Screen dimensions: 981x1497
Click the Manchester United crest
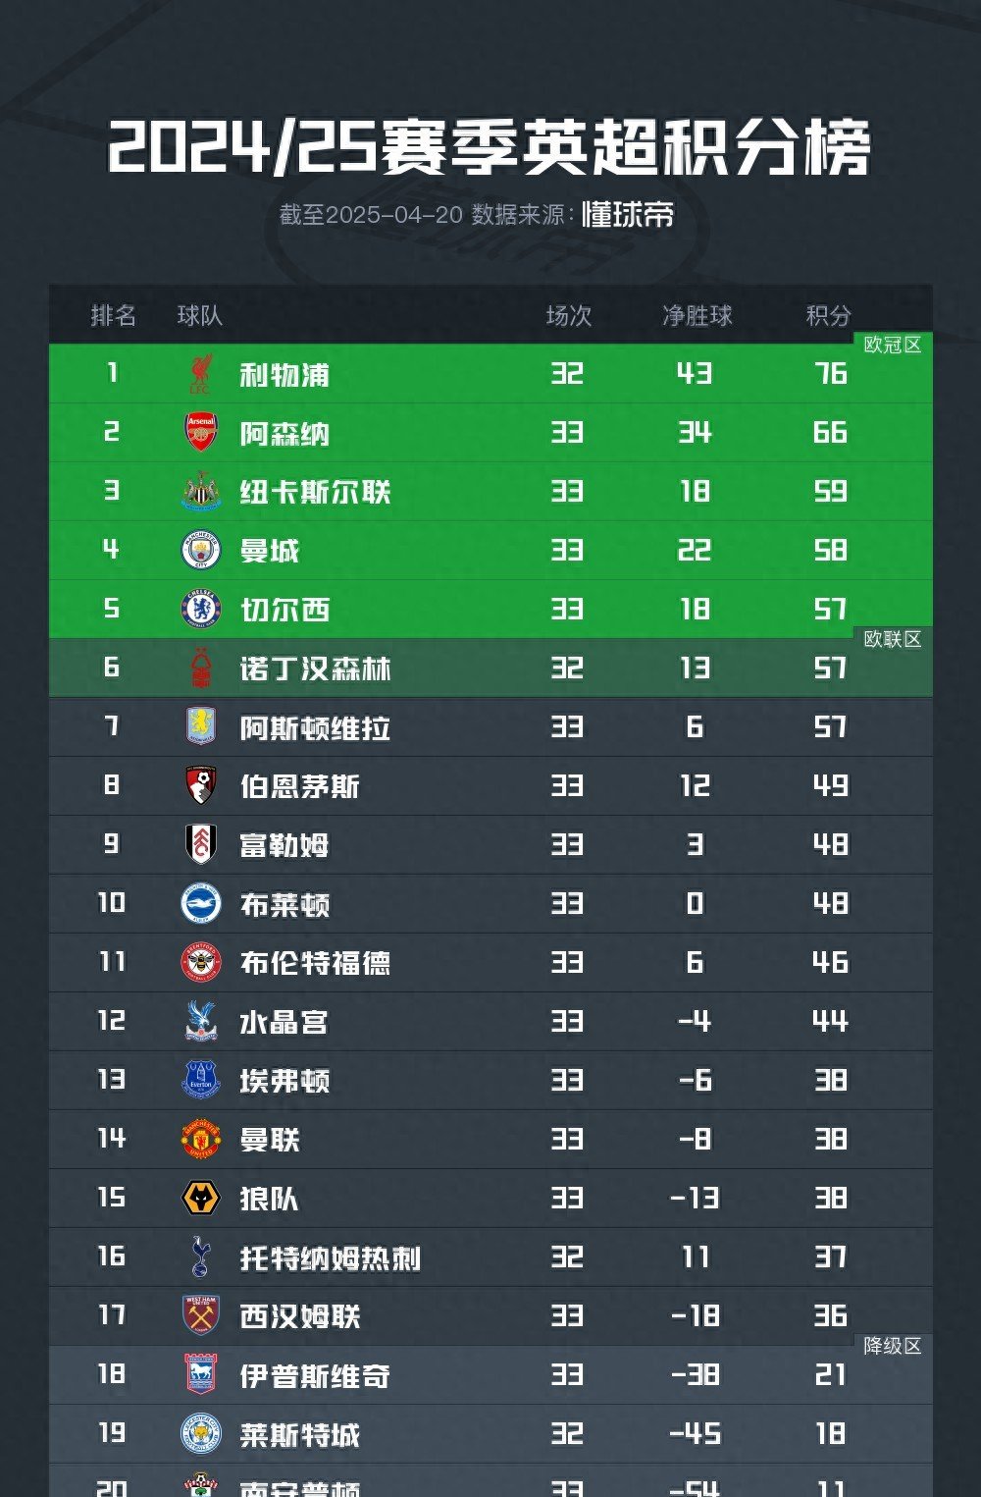click(x=200, y=1139)
